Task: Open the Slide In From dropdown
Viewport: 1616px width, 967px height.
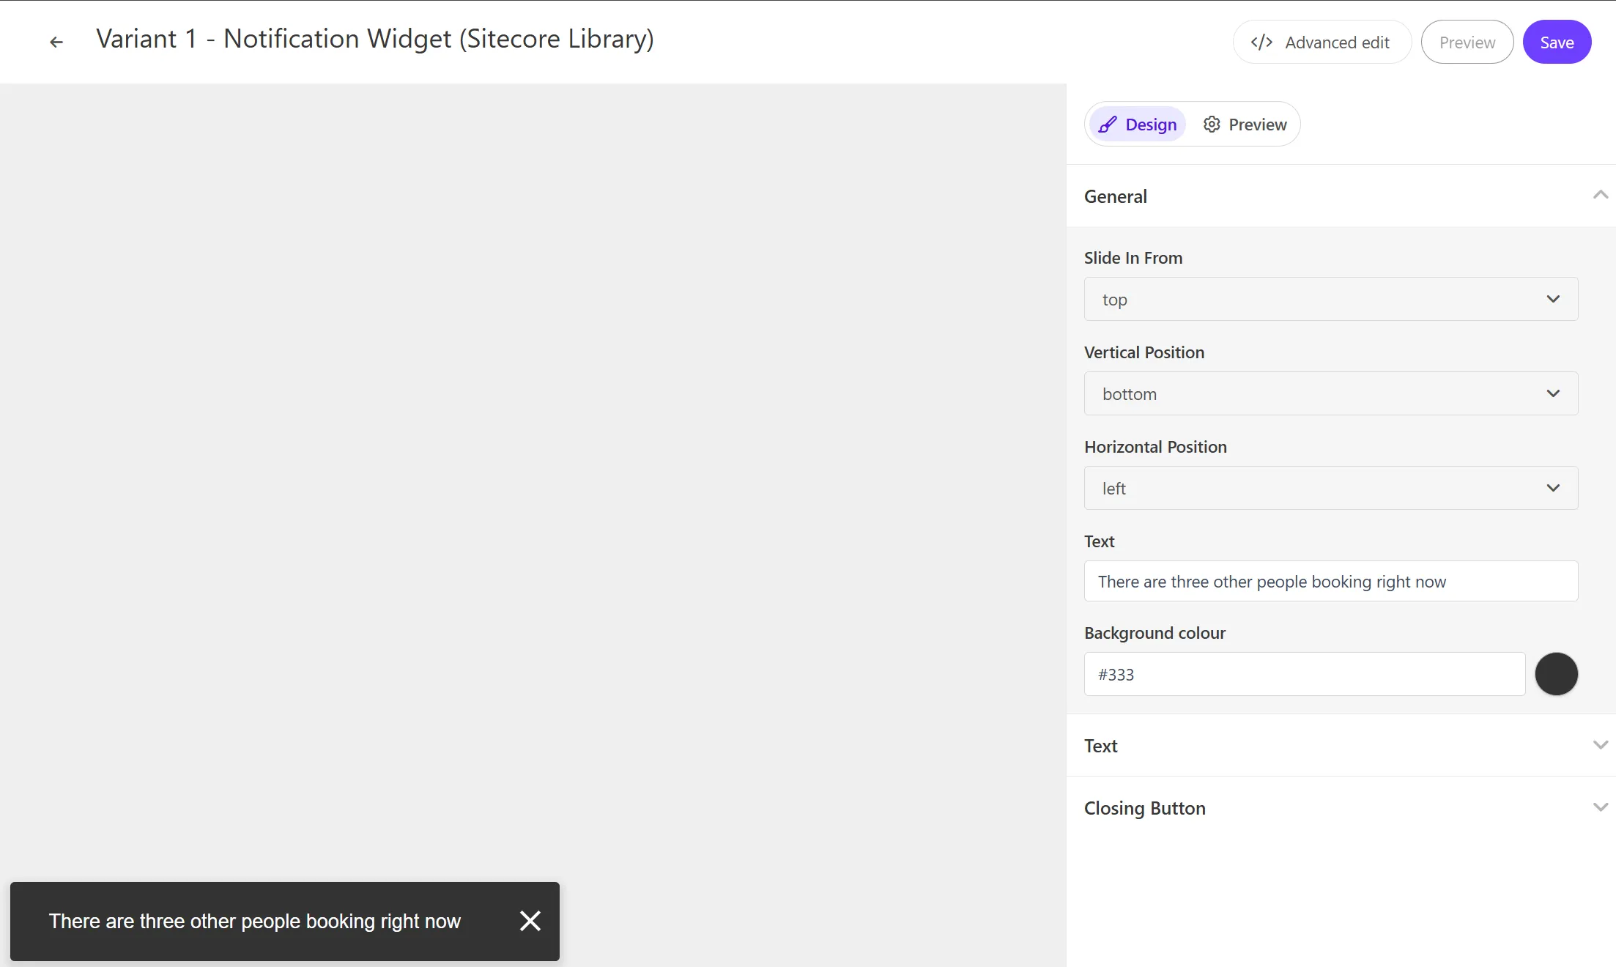Action: [x=1330, y=298]
